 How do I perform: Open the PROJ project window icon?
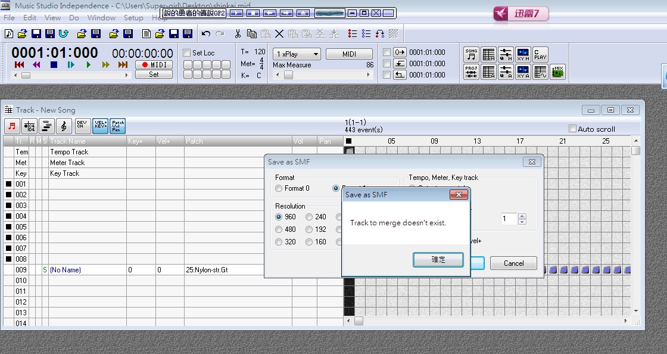pos(471,72)
